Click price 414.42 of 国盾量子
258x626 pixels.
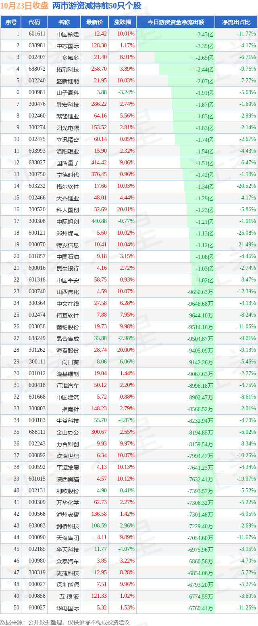100,163
